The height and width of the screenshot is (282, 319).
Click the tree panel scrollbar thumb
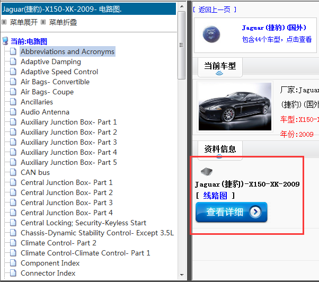tap(181, 45)
